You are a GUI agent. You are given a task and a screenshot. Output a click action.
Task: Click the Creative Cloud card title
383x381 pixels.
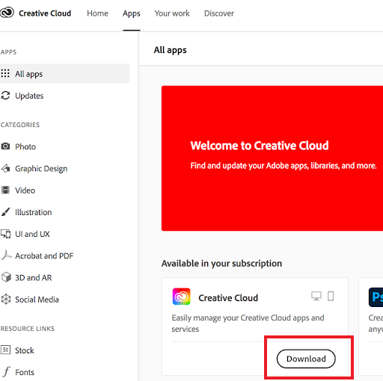[228, 298]
